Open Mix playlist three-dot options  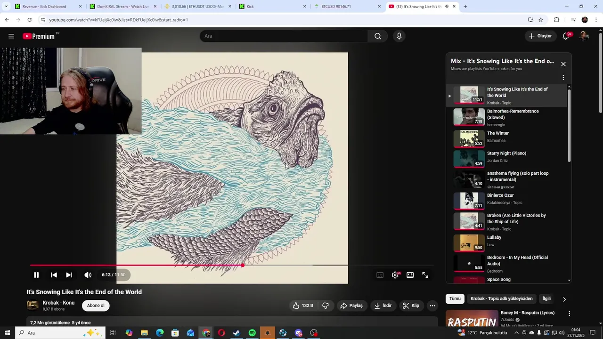pos(563,78)
